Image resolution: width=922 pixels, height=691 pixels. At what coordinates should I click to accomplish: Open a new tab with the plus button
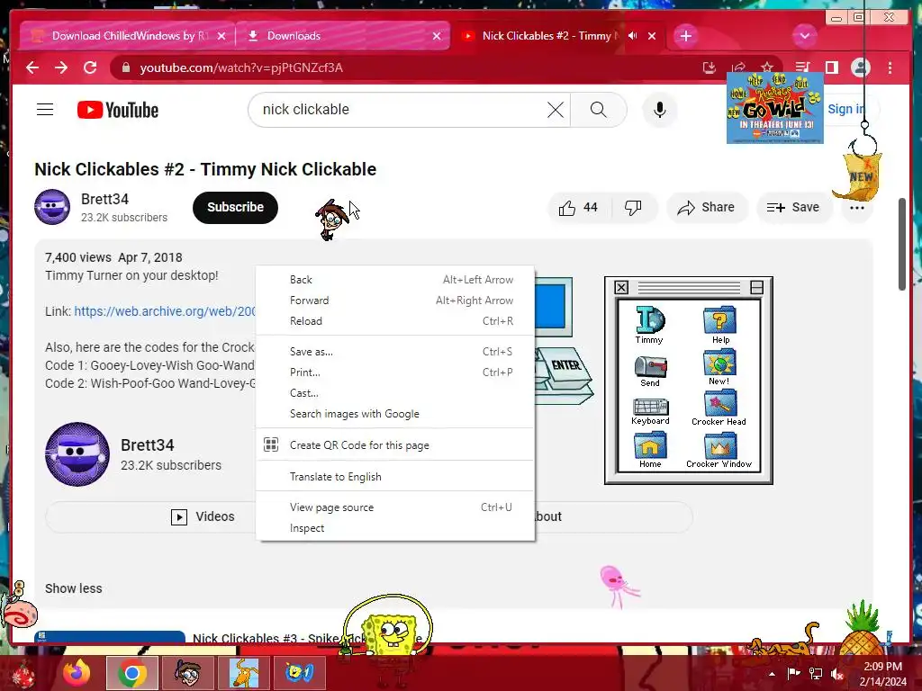tap(685, 36)
